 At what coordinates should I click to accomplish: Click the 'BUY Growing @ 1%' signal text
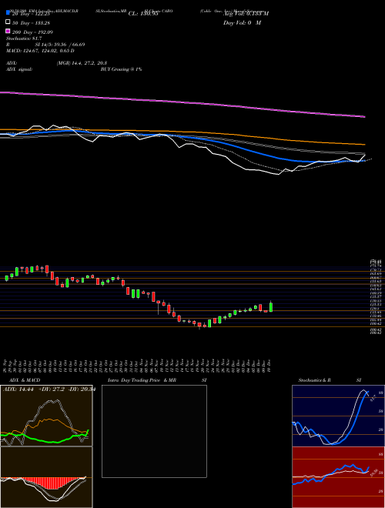coord(121,69)
